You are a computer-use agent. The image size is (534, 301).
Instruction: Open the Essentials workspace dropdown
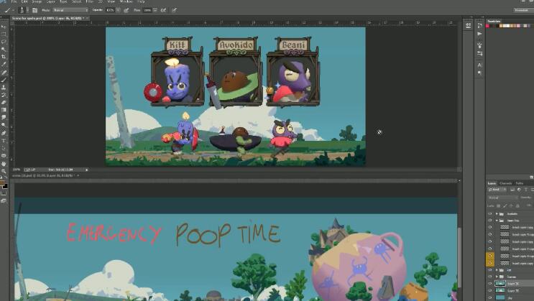point(523,10)
